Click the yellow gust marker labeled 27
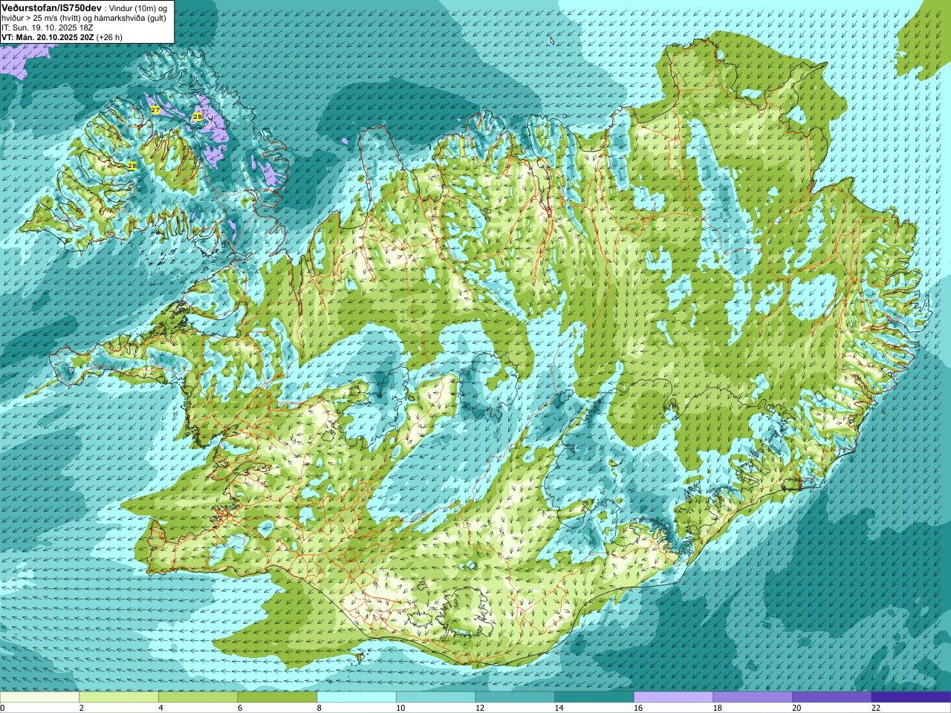Screen dimensions: 951x713 click(155, 110)
